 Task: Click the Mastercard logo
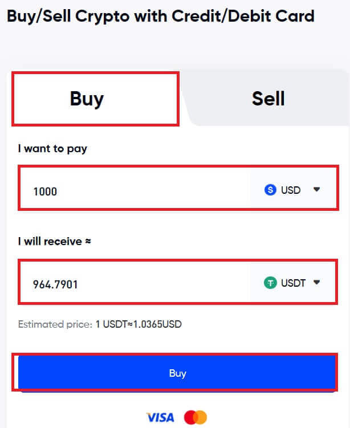pyautogui.click(x=196, y=418)
